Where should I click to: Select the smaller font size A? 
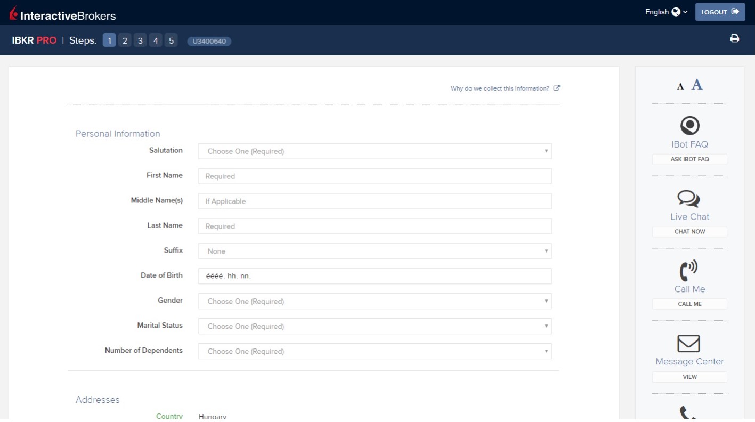[x=680, y=86]
